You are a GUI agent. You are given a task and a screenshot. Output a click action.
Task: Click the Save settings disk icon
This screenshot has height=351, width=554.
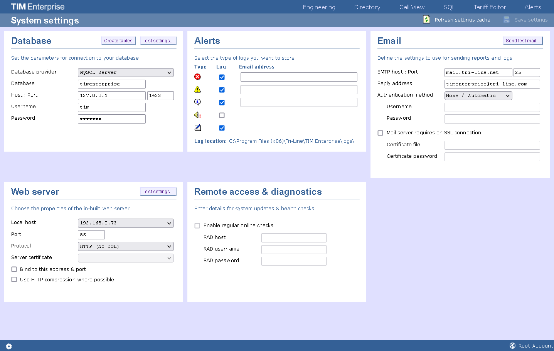pos(506,19)
